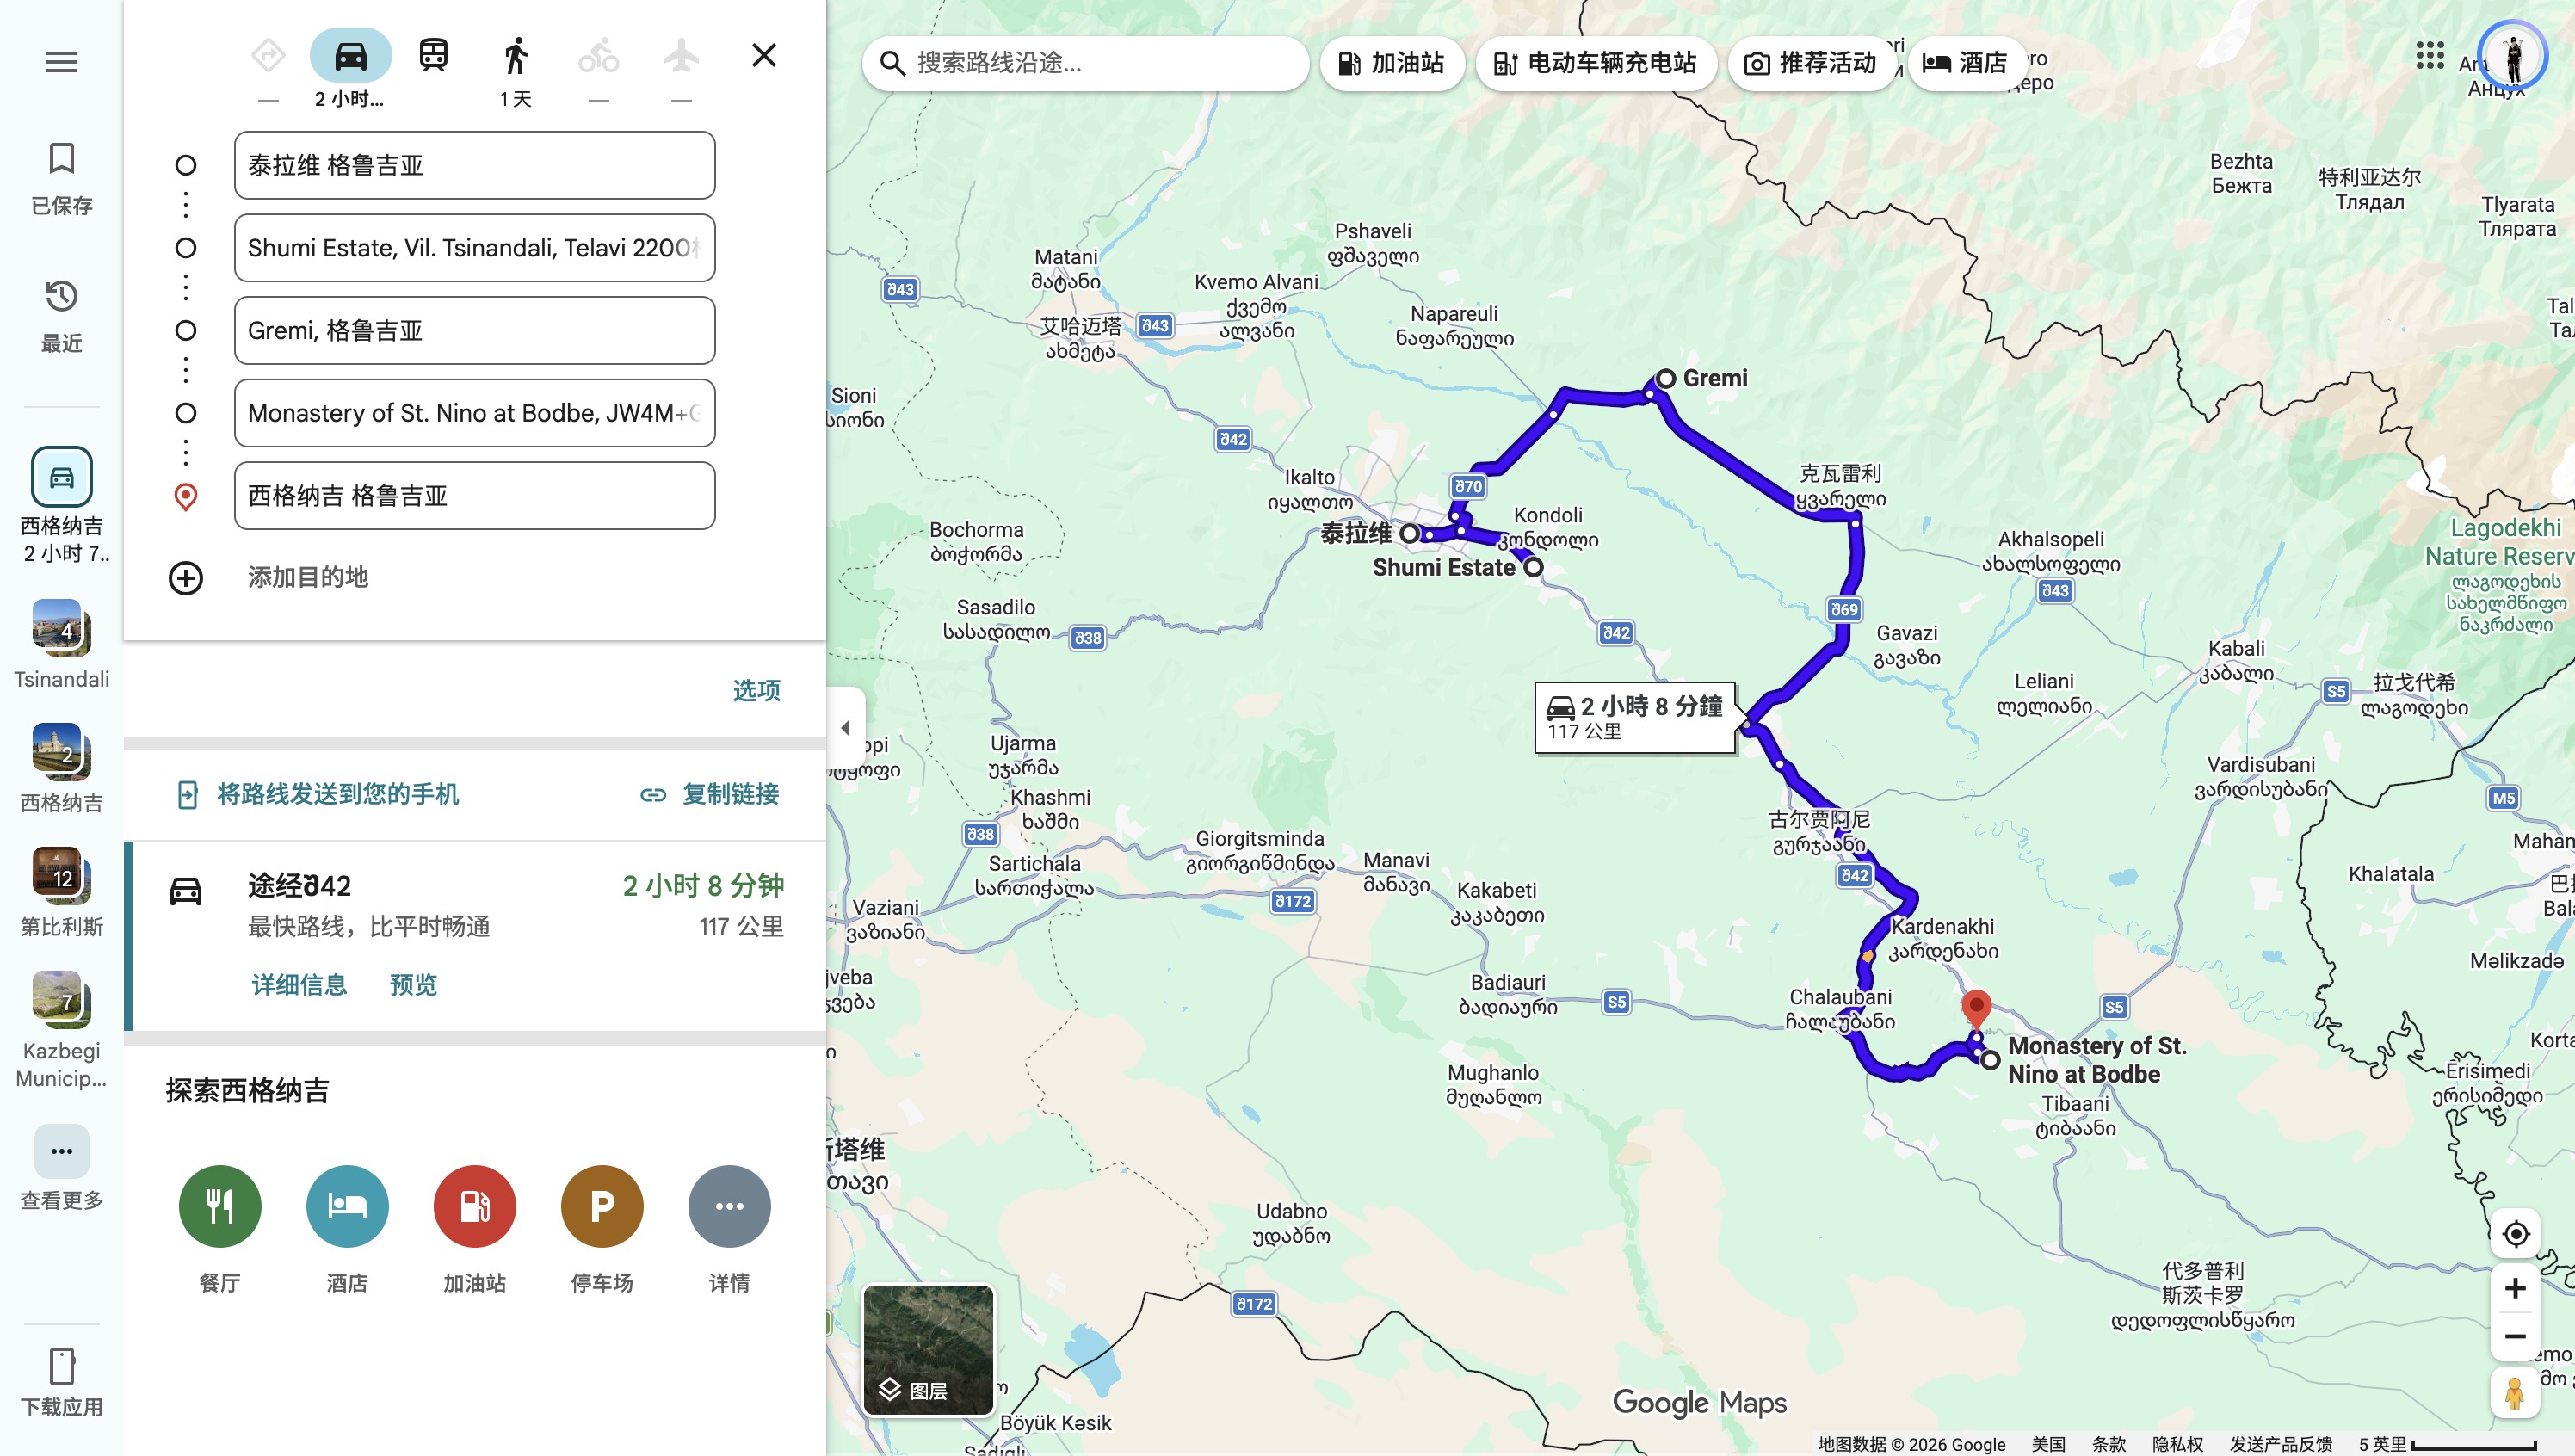The image size is (2575, 1456).
Task: Filter by EV charging stations chip
Action: pos(1596,63)
